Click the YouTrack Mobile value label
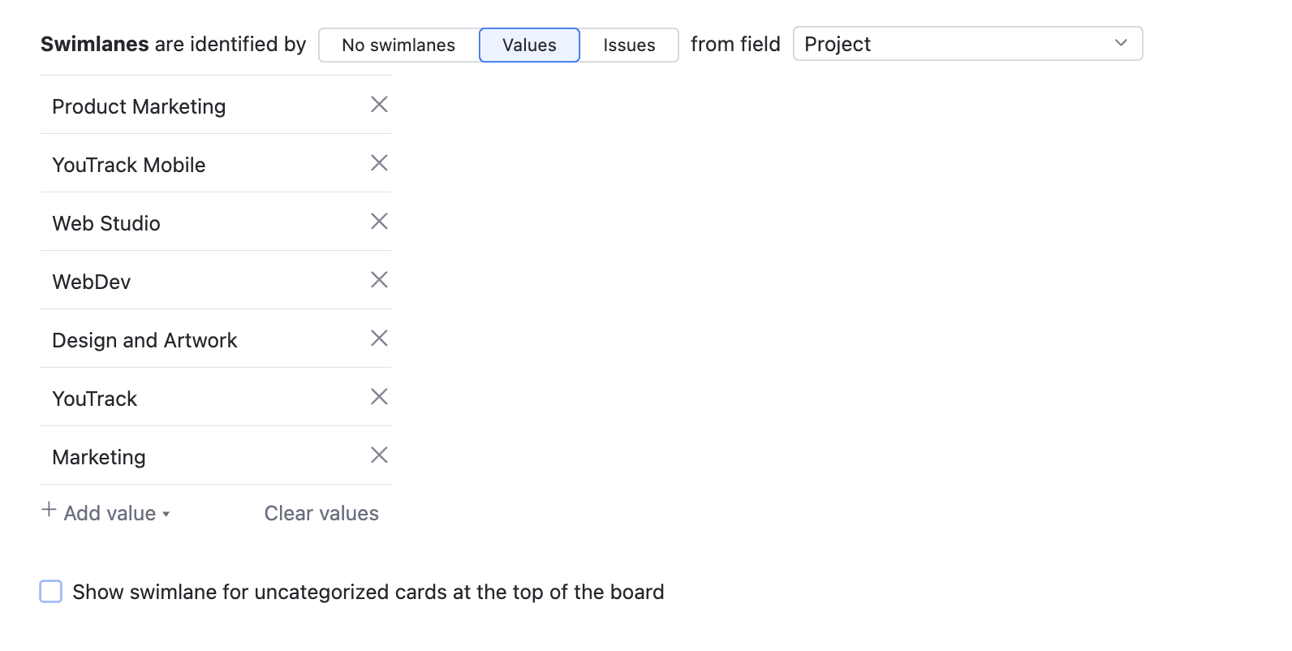 pos(129,166)
